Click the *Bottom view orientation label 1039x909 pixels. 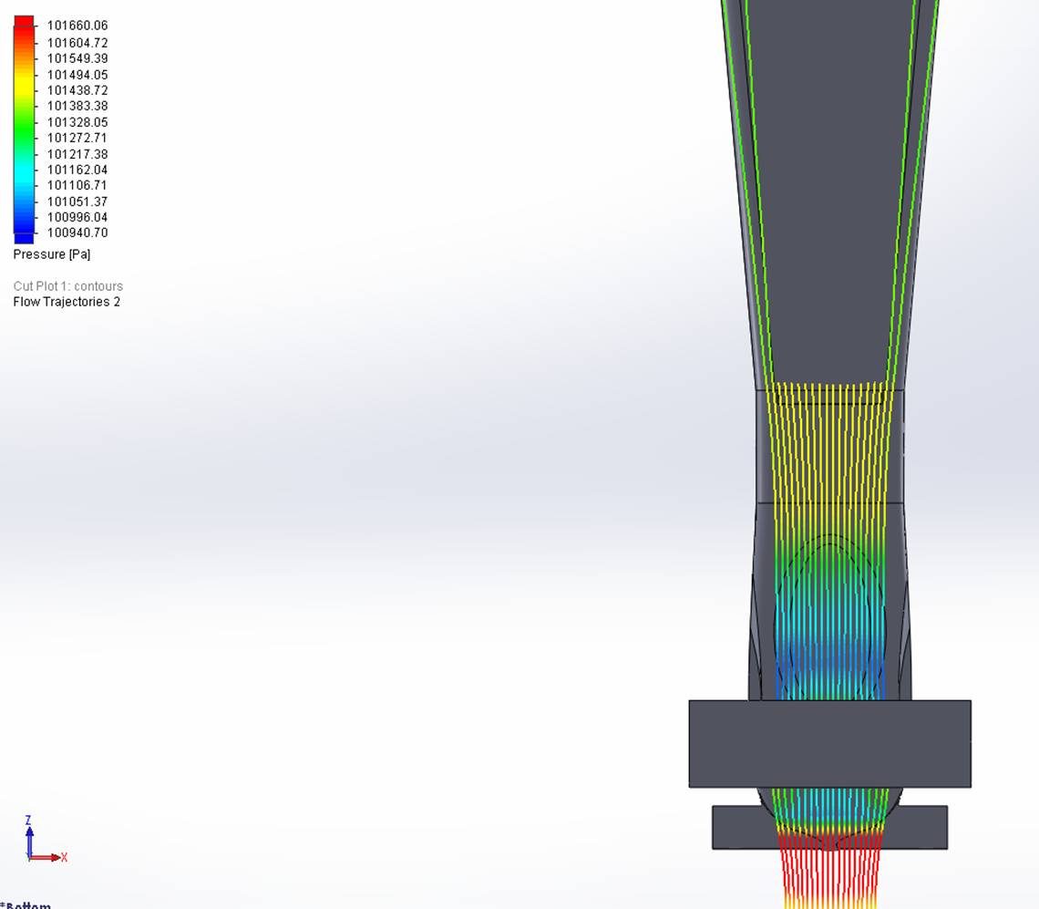pos(27,904)
